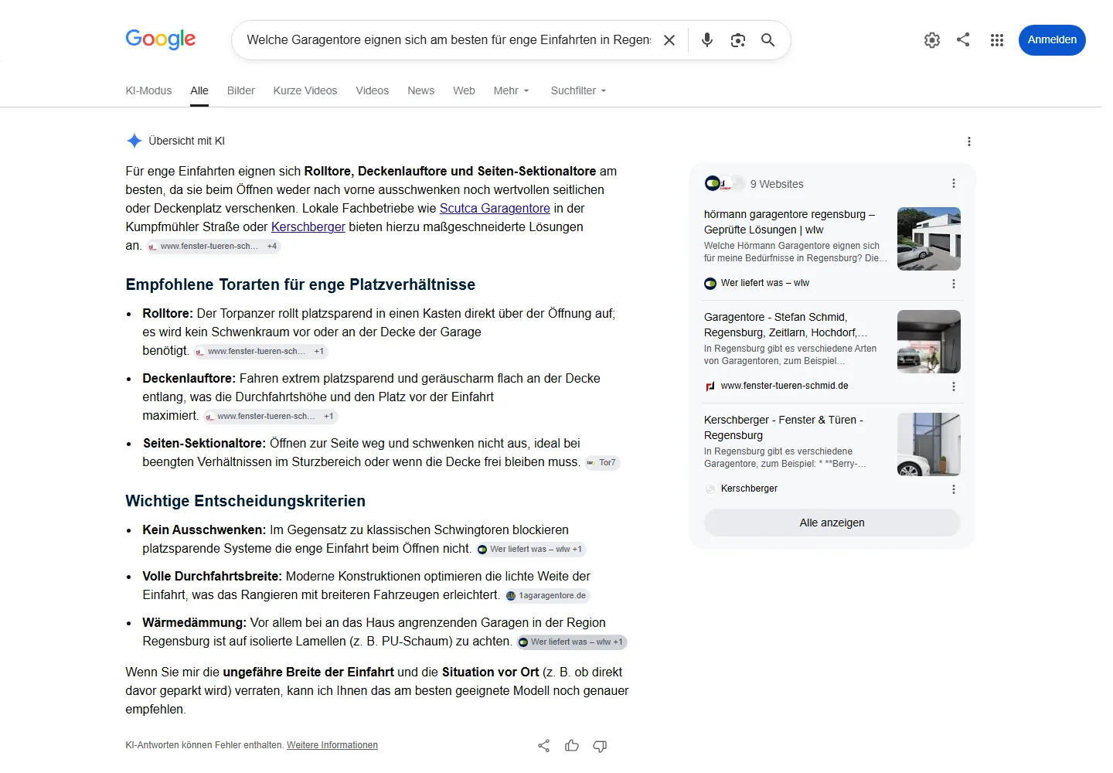
Task: Share the results page using header share icon
Action: coord(963,39)
